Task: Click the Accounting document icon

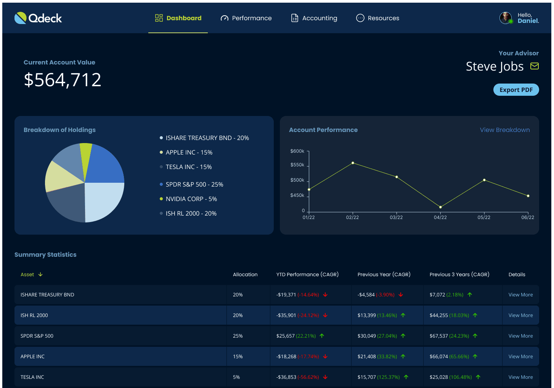Action: [295, 18]
